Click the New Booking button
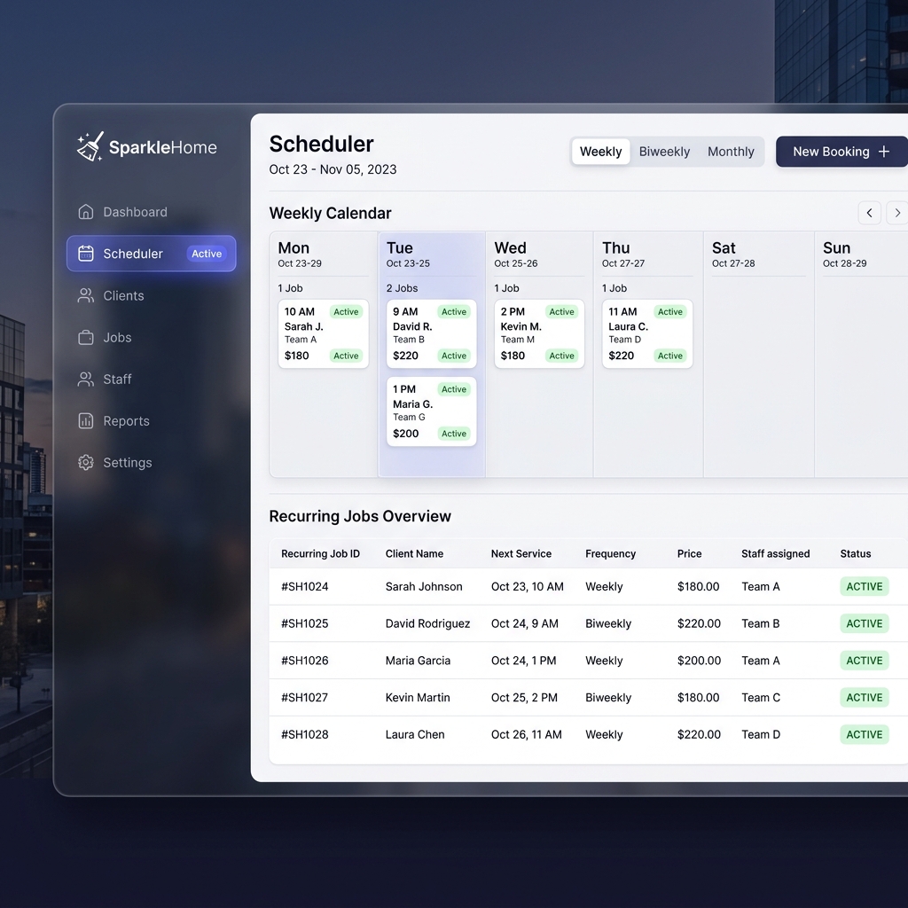The image size is (908, 908). (x=841, y=152)
